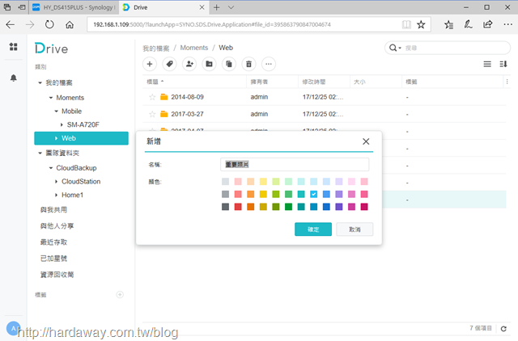Open browser reading view icon

[406, 24]
